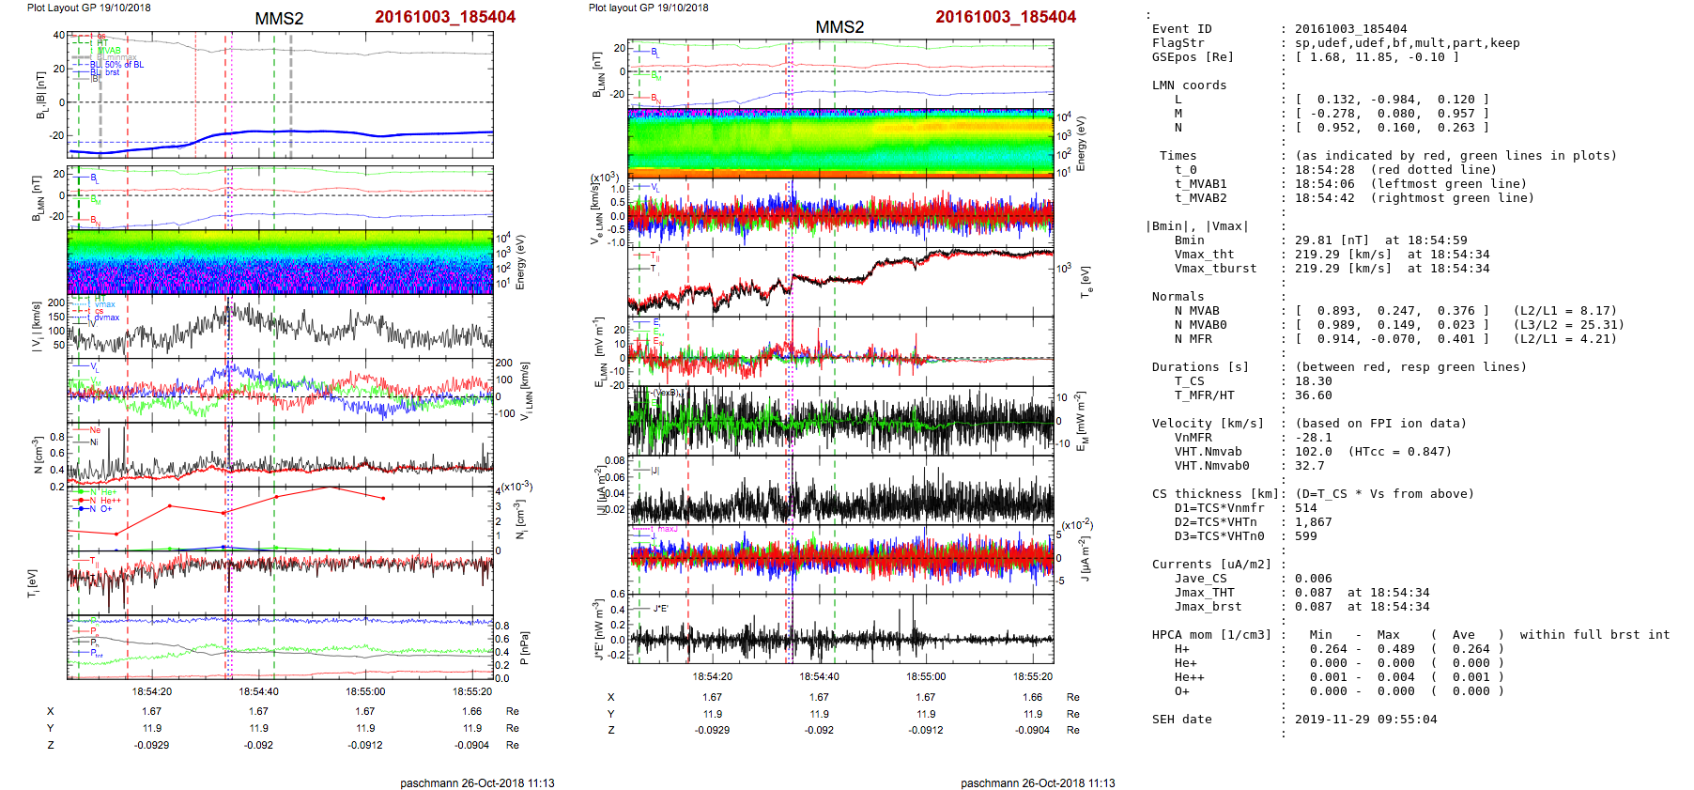Click the Currents [uA/m2] heading
Image resolution: width=1694 pixels, height=790 pixels.
pos(1211,565)
